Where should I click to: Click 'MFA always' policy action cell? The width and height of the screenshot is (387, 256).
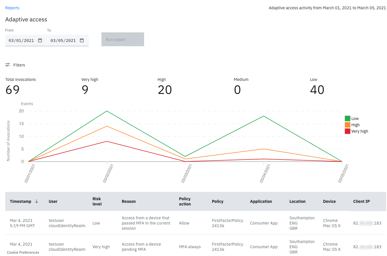click(x=190, y=247)
